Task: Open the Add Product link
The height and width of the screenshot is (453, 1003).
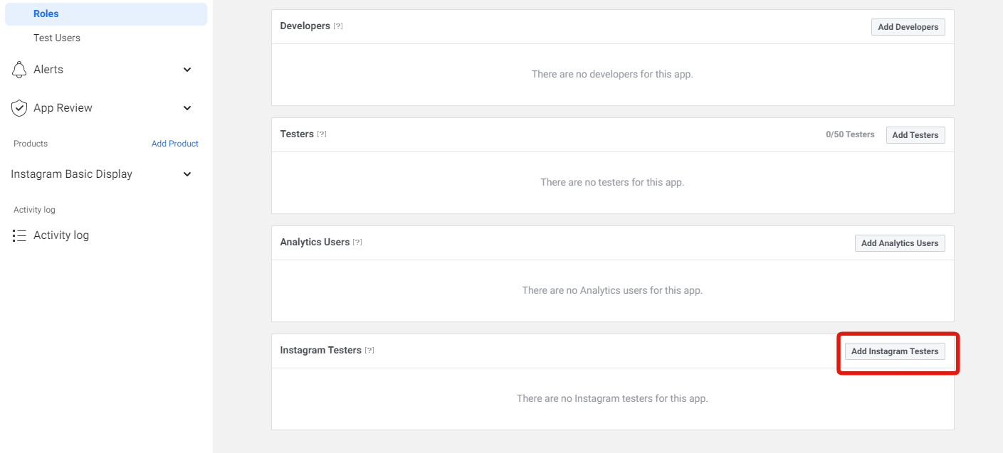Action: 174,143
